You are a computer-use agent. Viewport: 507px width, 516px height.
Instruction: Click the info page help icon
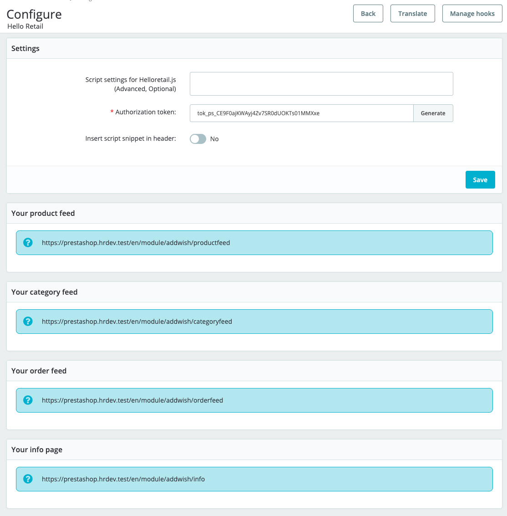tap(28, 479)
